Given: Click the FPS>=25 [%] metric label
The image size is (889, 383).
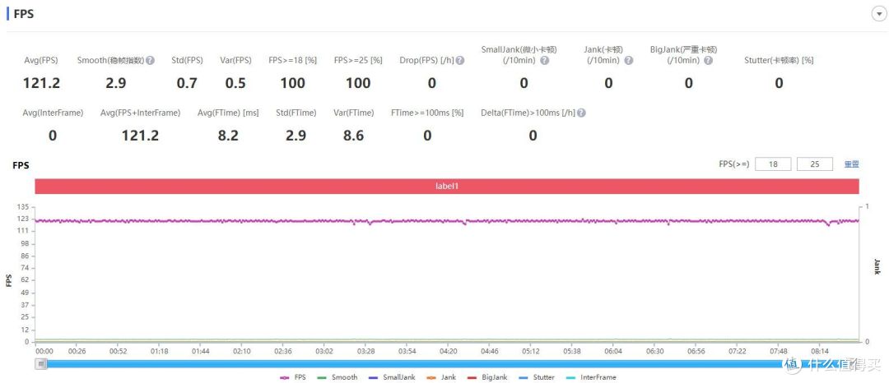Looking at the screenshot, I should coord(358,61).
